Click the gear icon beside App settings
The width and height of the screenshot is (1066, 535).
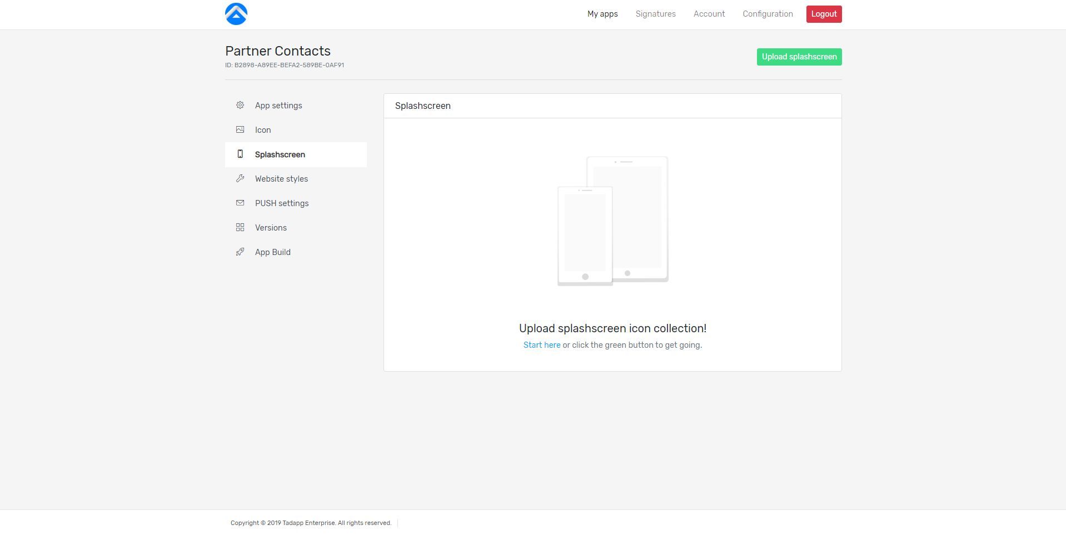tap(240, 105)
